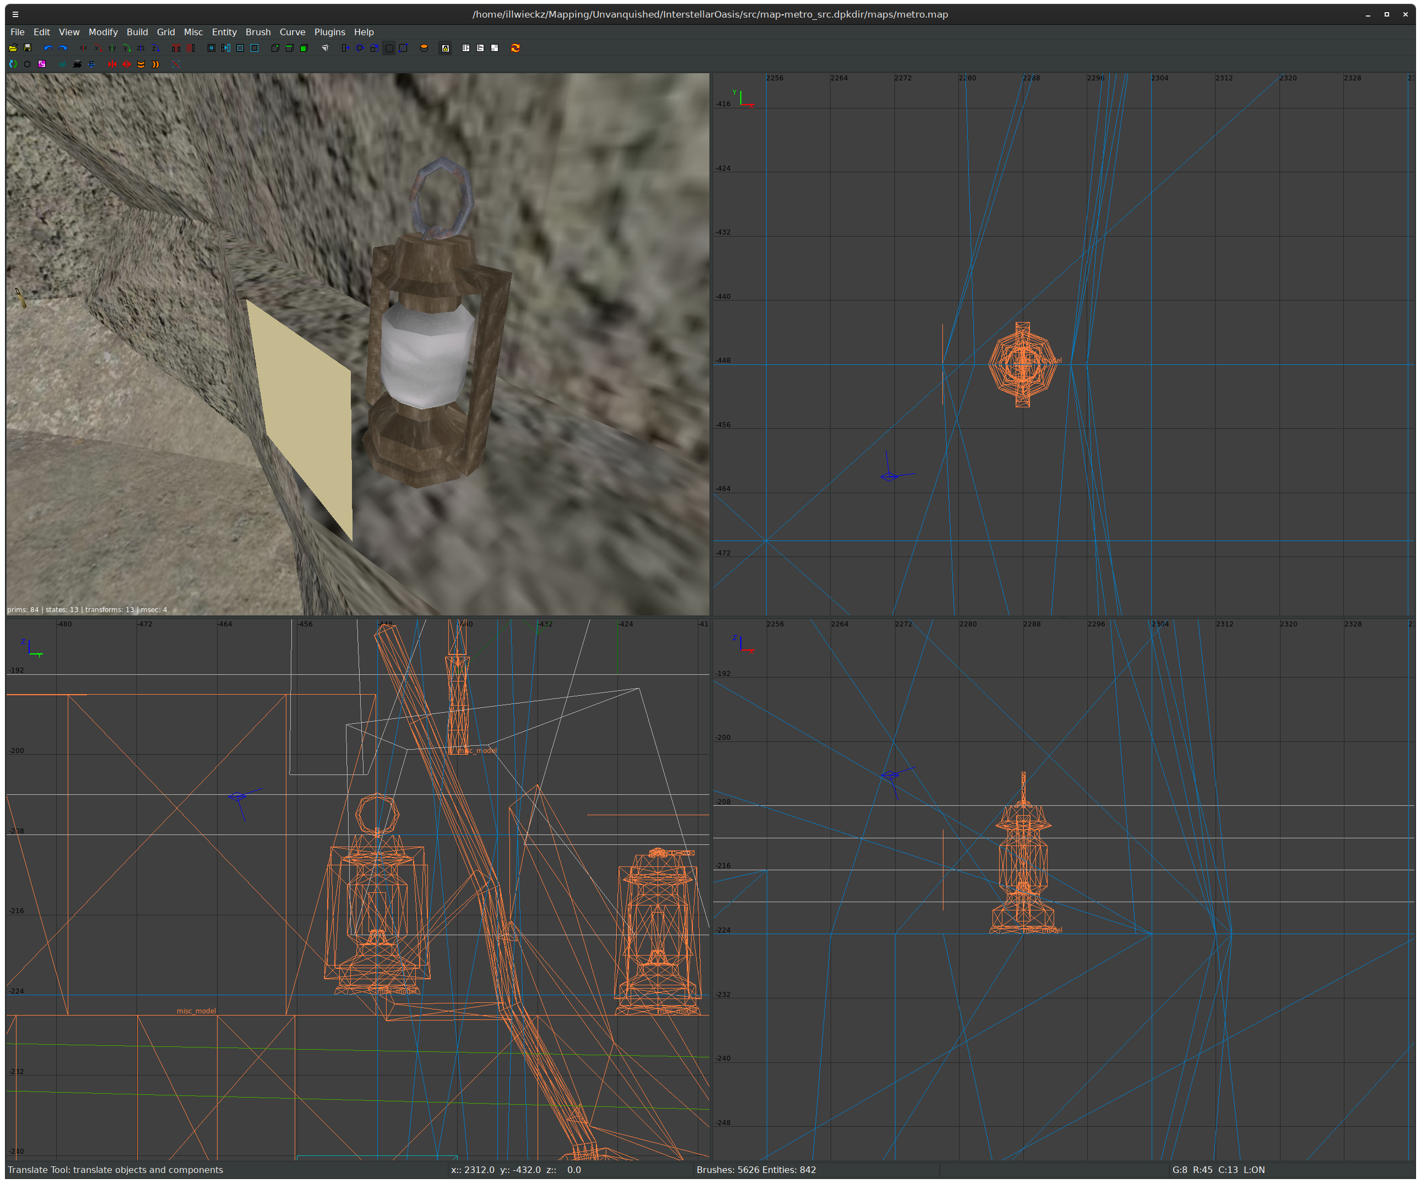
Task: Open the entity list icon
Action: 466,48
